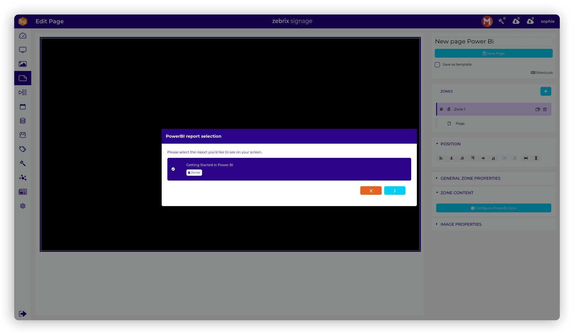The image size is (574, 335).
Task: Open the media library image icon
Action: coord(23,64)
